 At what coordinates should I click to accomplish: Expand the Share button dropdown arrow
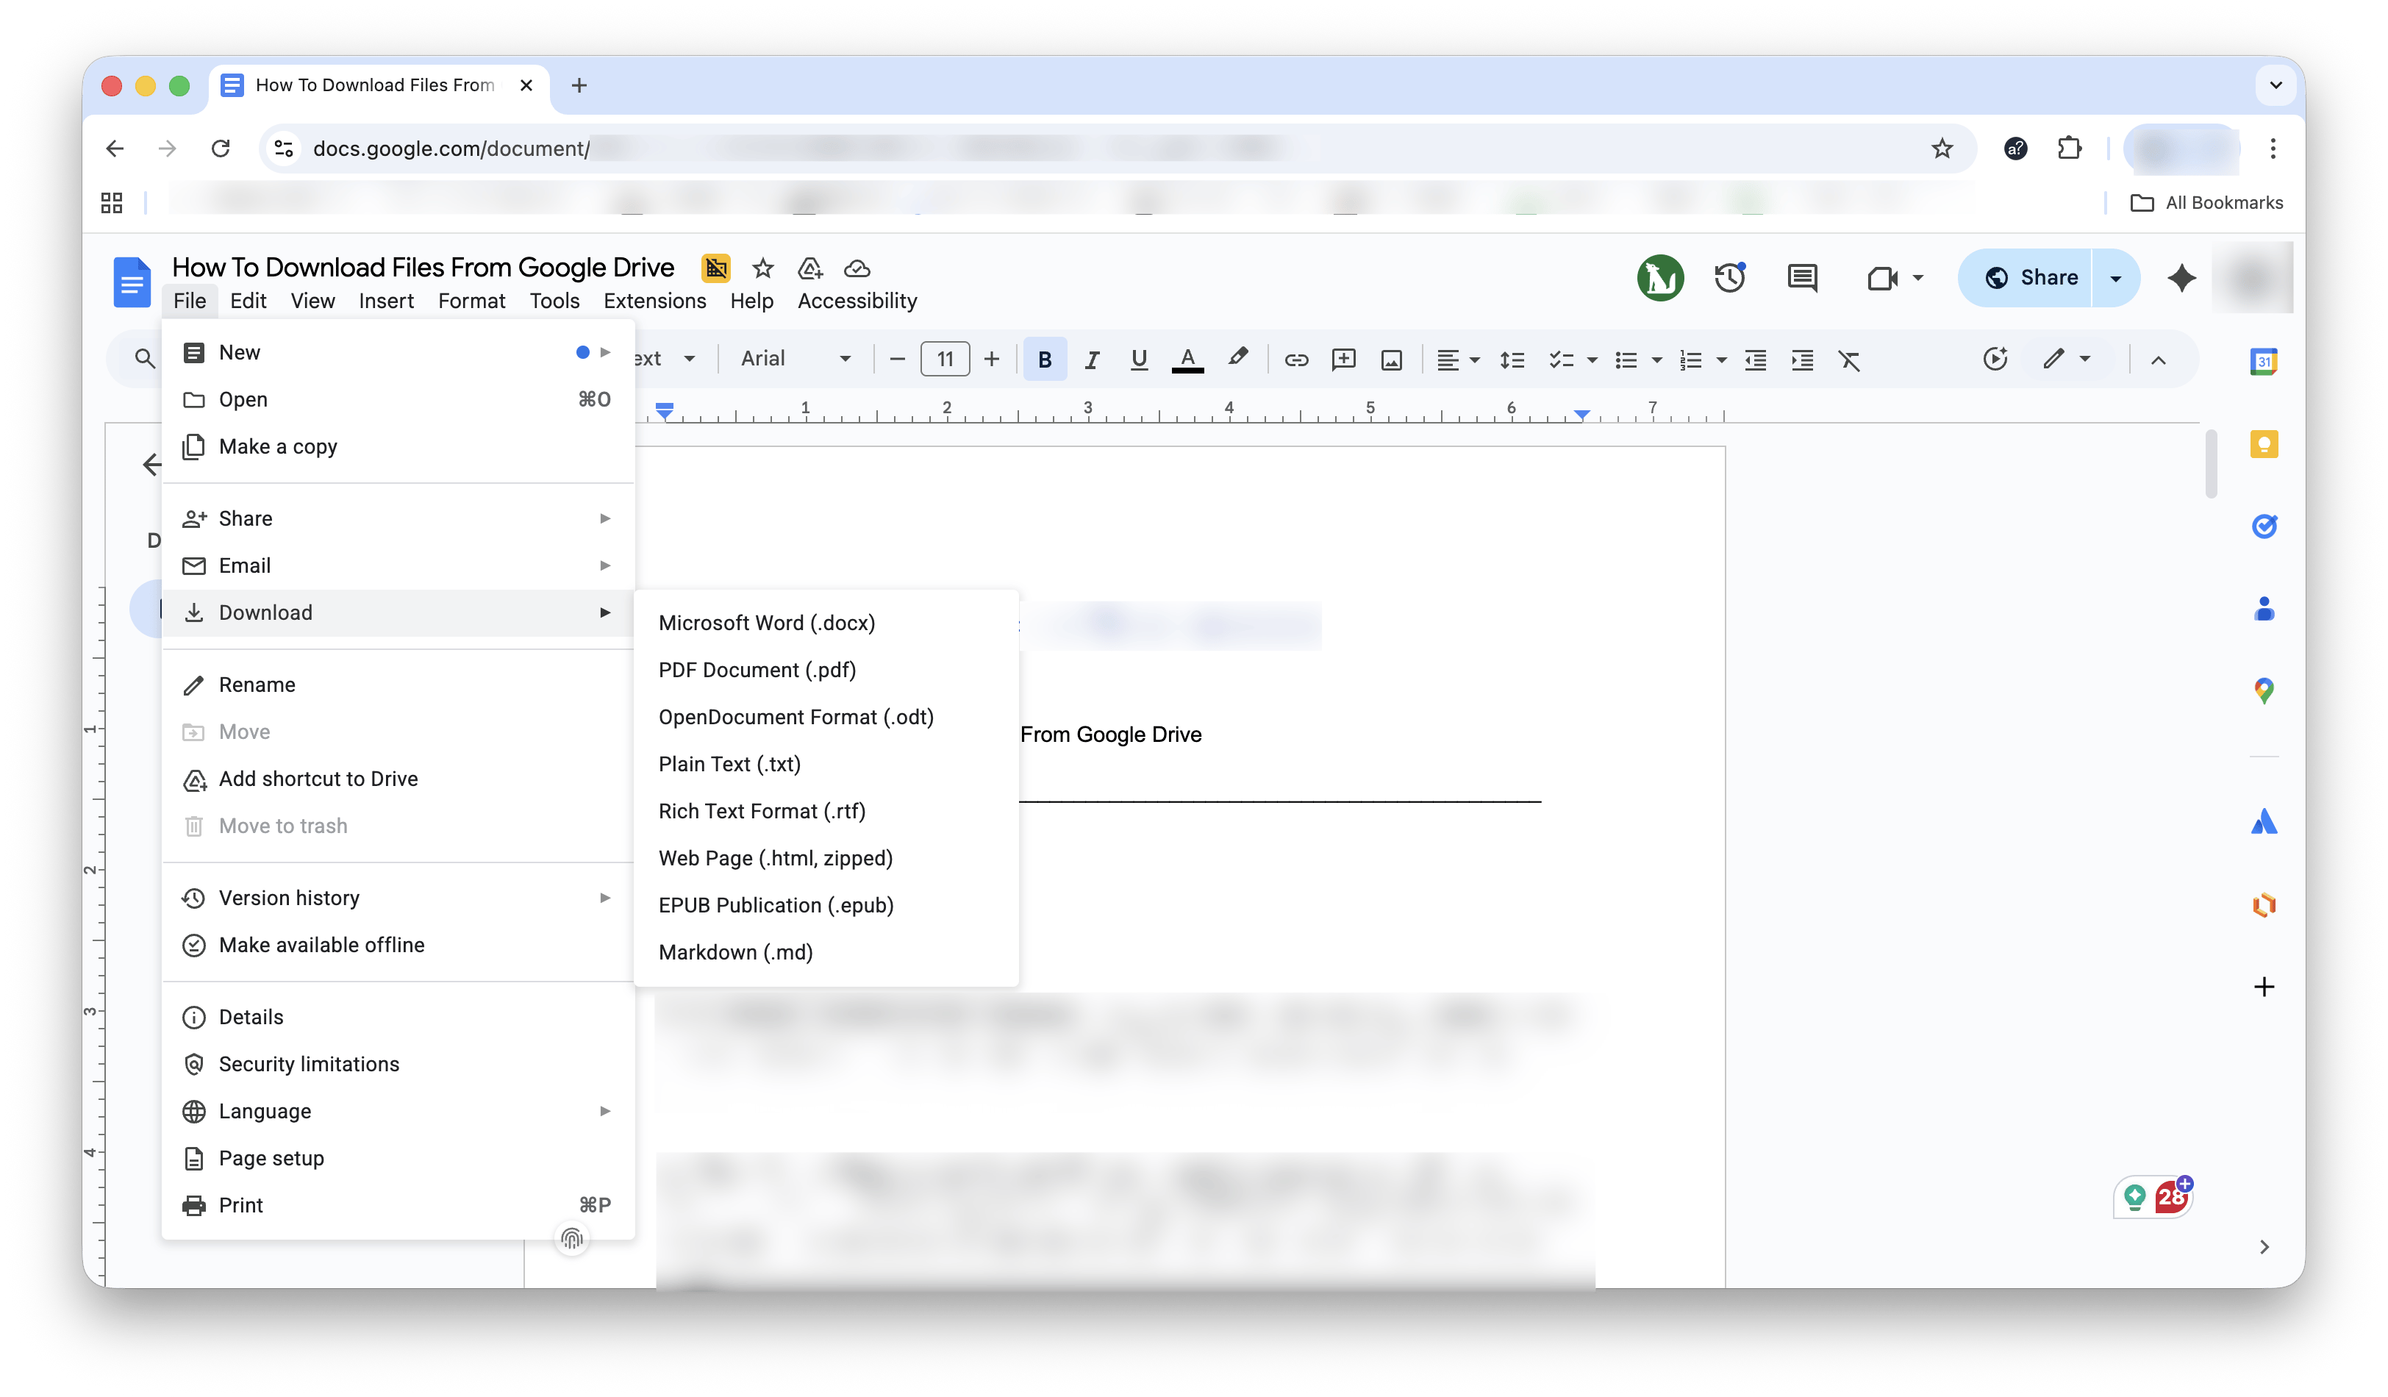tap(2115, 278)
